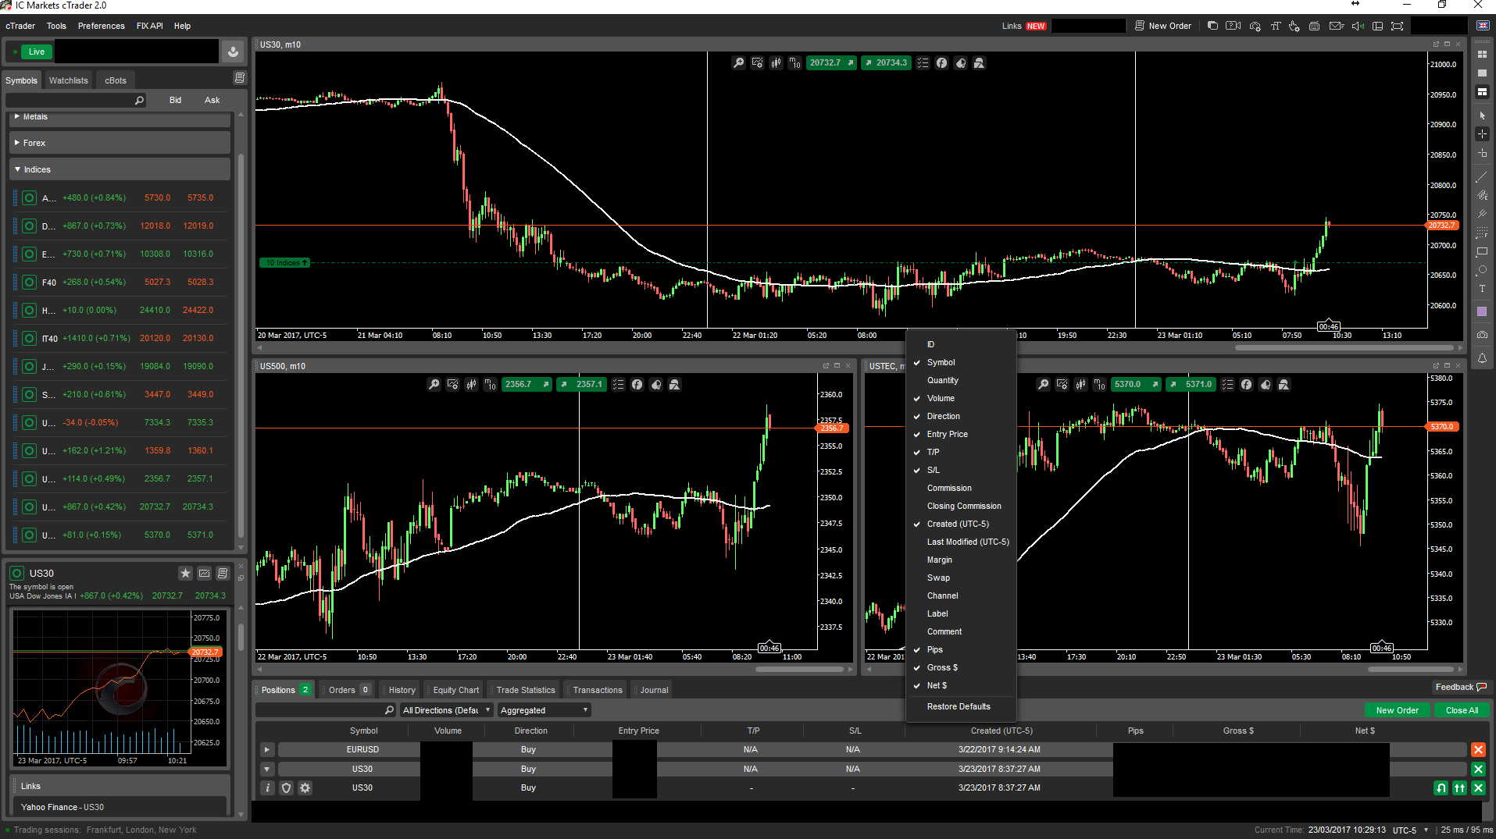Uncheck Net $ column in context menu
1496x839 pixels.
tap(961, 686)
